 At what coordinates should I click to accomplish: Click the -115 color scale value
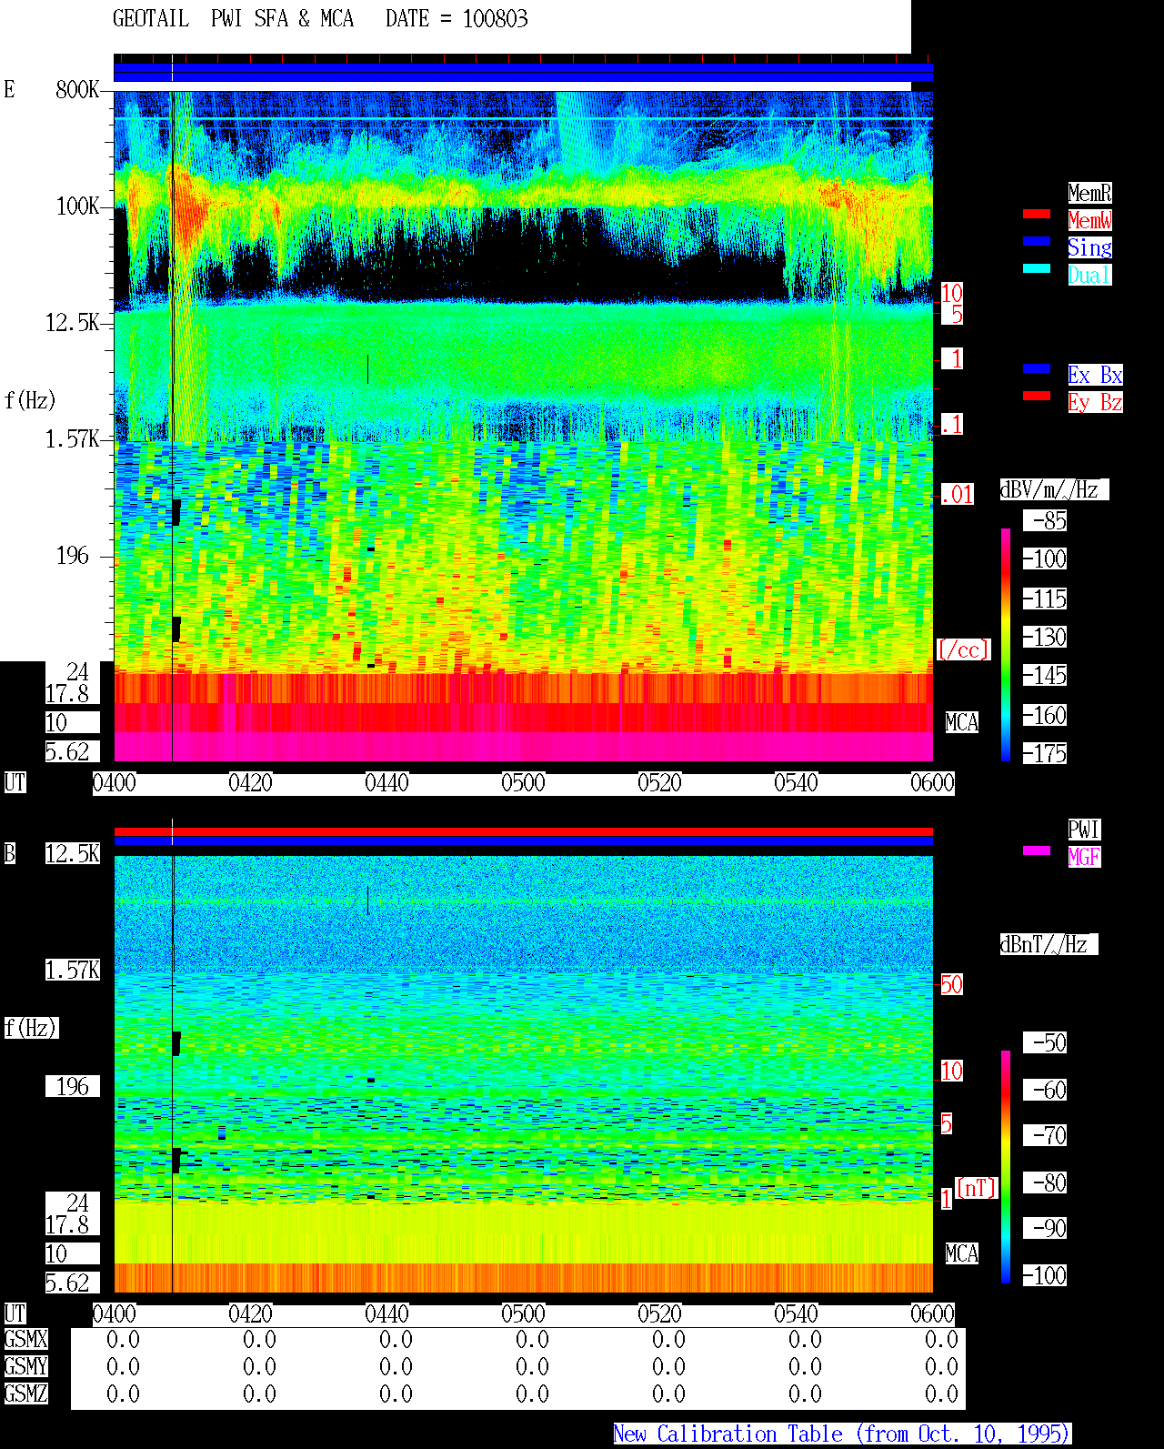(x=1045, y=599)
